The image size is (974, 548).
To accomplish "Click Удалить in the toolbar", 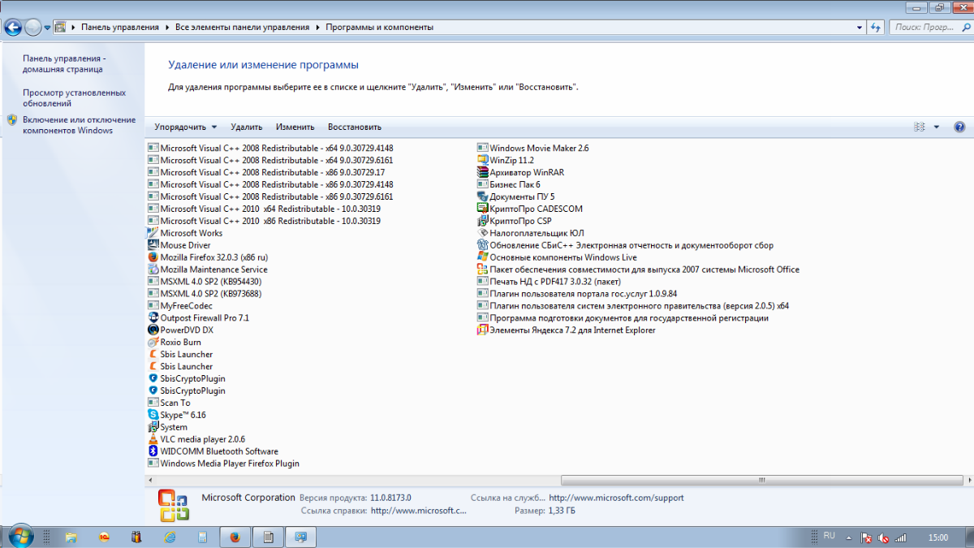I will point(246,127).
